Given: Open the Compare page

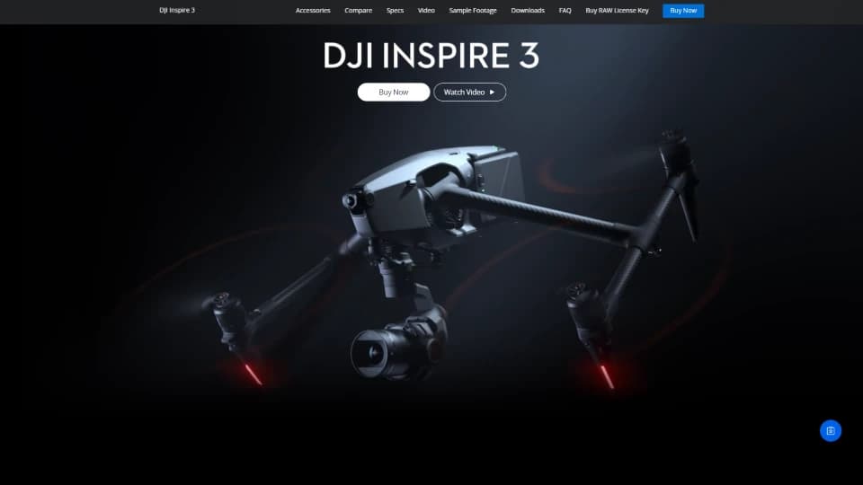Looking at the screenshot, I should 359,11.
